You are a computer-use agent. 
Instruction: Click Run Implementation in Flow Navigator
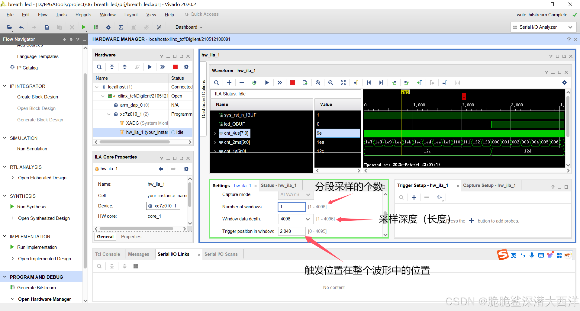click(37, 247)
